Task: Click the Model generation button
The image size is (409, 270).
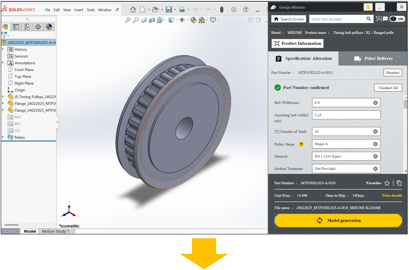Action: click(338, 220)
